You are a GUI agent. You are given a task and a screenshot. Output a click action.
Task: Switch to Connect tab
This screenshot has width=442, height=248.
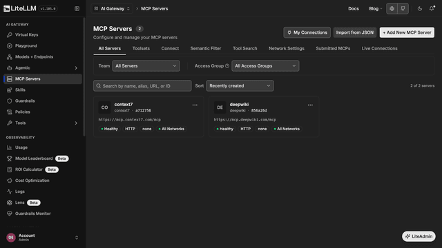(x=170, y=49)
